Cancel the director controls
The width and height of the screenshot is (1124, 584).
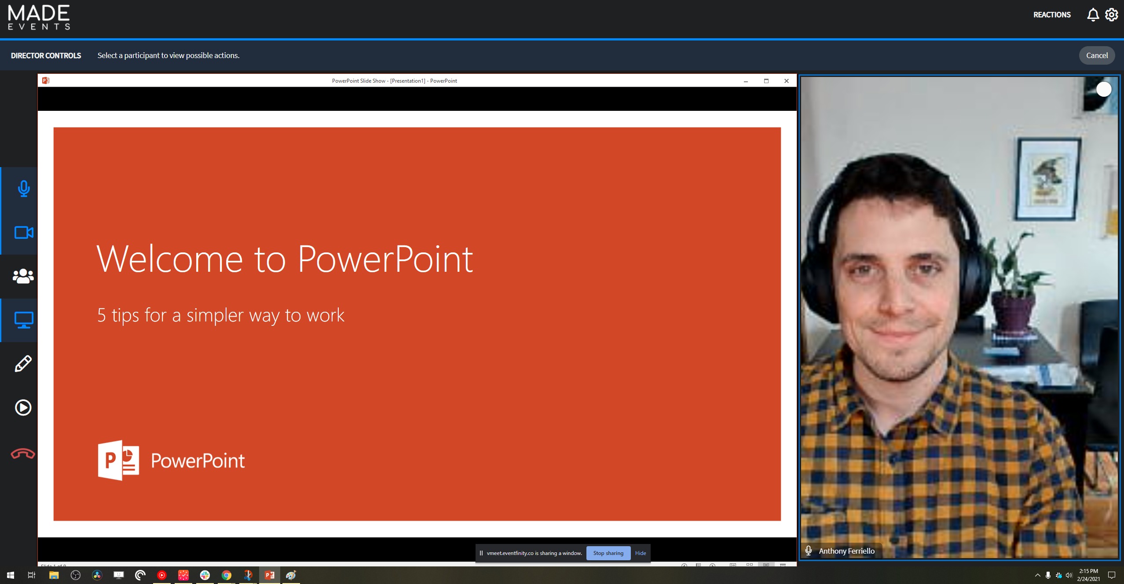tap(1097, 55)
